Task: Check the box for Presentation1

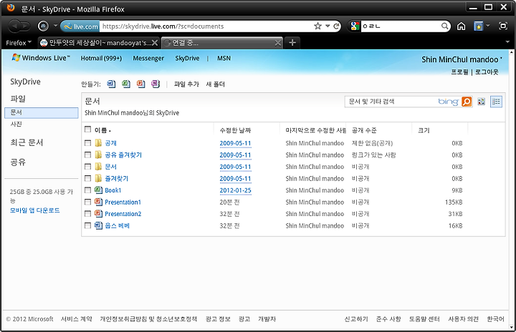Action: pos(87,202)
